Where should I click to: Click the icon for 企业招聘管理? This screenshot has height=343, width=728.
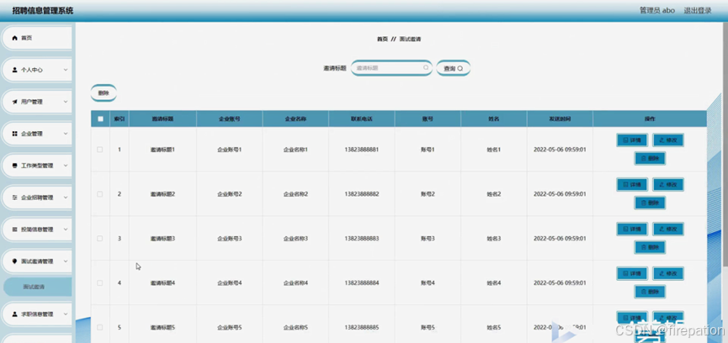tap(14, 198)
